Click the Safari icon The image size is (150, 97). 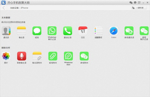[x=114, y=31]
